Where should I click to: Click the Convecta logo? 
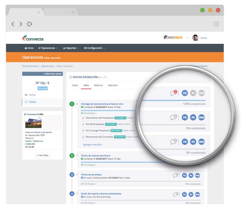[x=33, y=38]
